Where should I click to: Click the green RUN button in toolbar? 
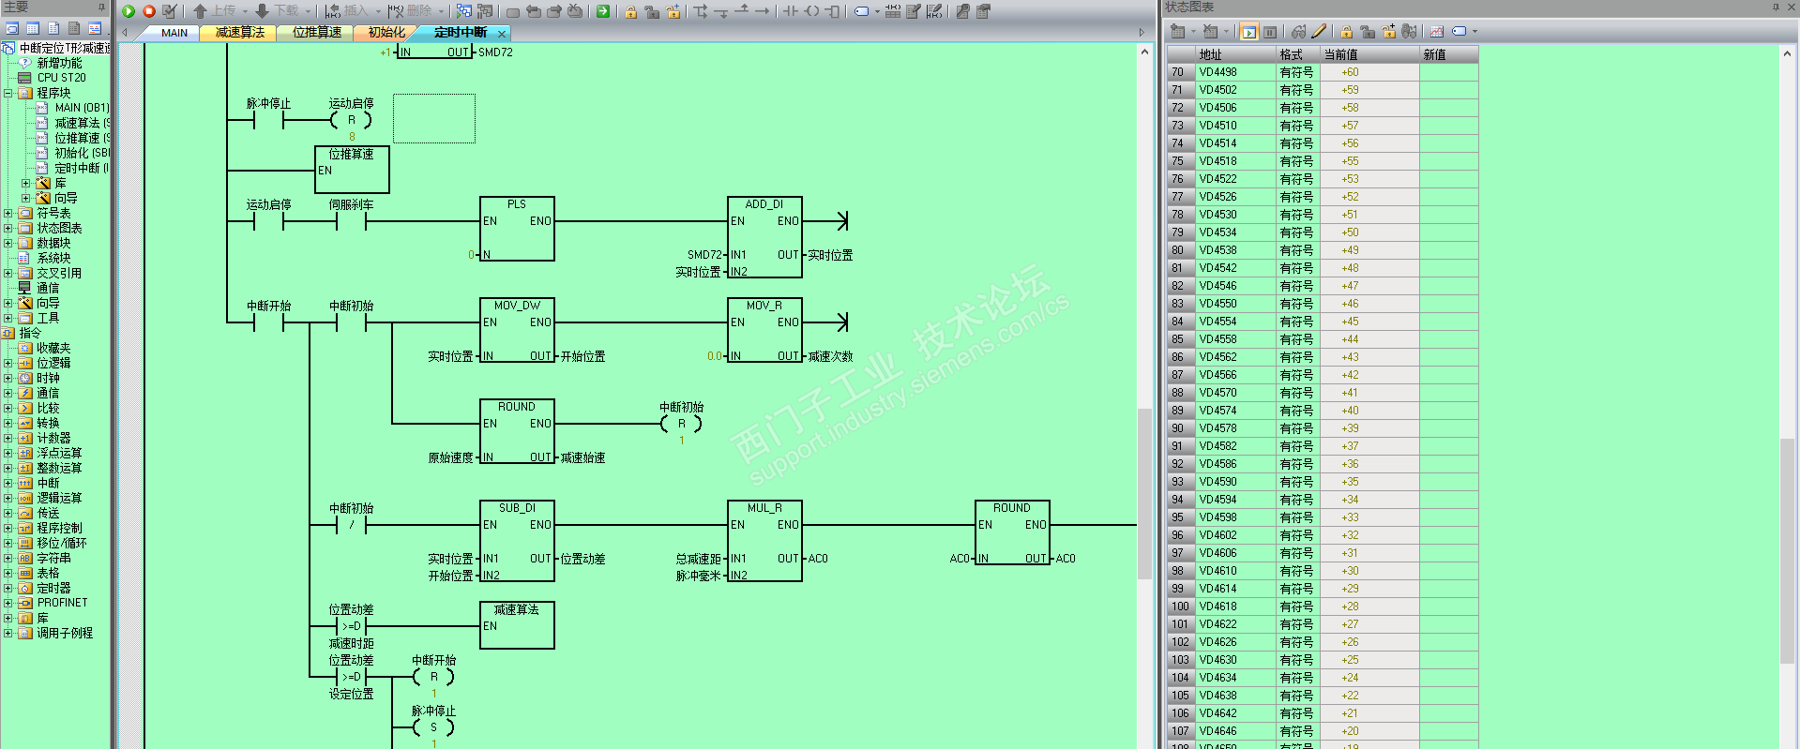(x=129, y=11)
